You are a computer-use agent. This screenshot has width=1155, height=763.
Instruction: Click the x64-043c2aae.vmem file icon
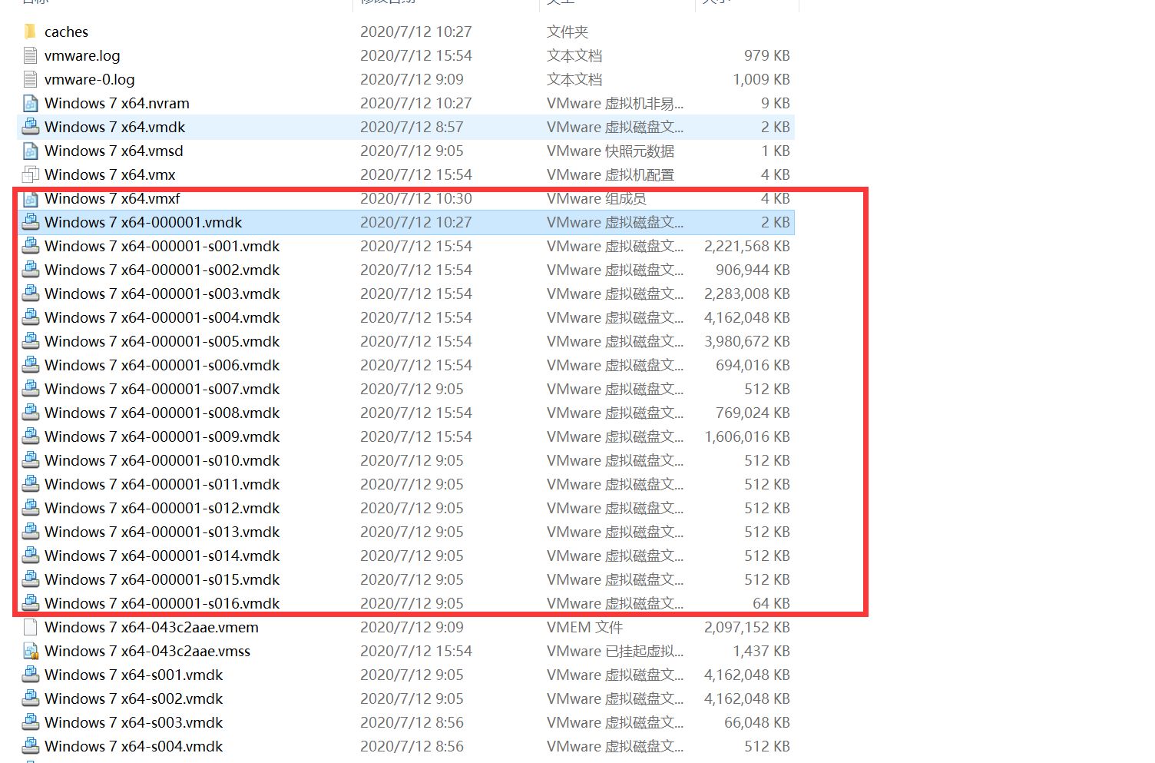[x=30, y=627]
